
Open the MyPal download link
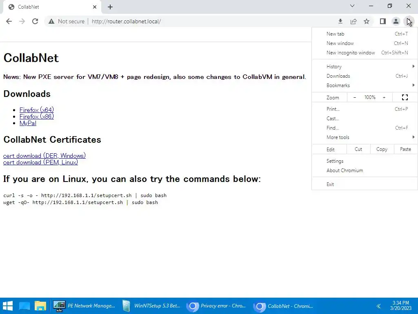(x=28, y=123)
